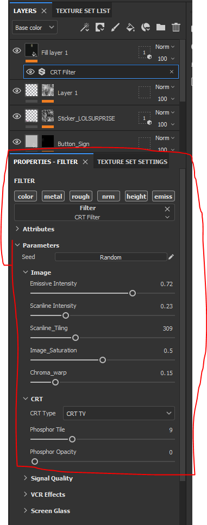Screen dimensions: 207x525
Task: Delete layer using the trash icon
Action: [x=176, y=27]
